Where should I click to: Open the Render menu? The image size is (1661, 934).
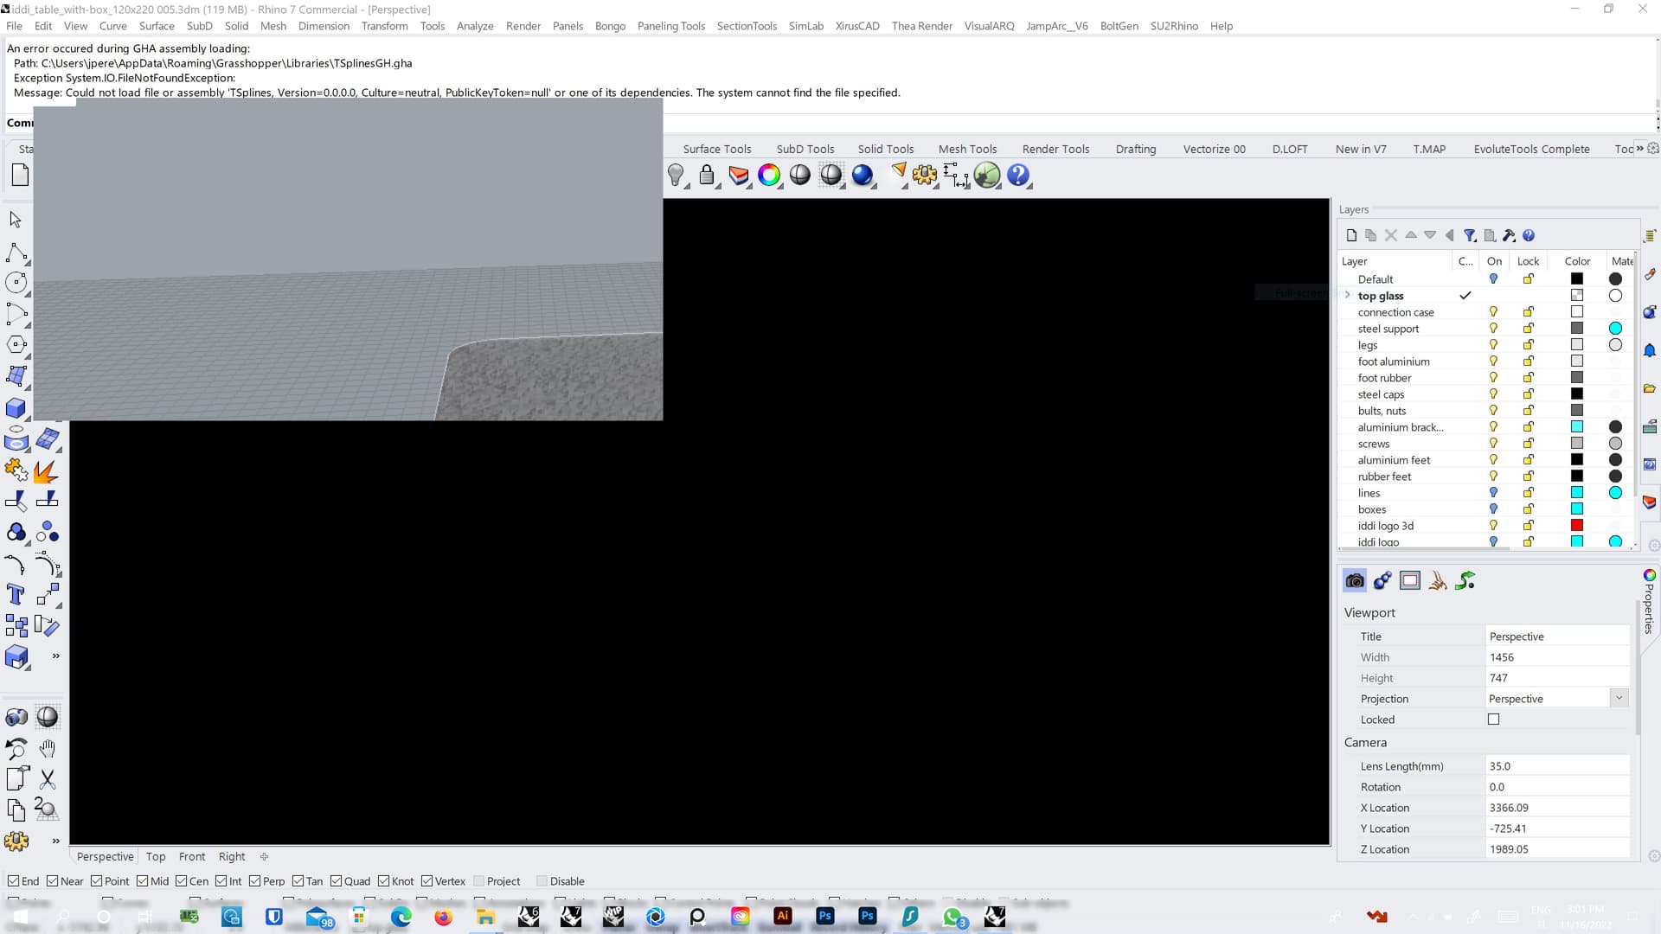click(523, 26)
